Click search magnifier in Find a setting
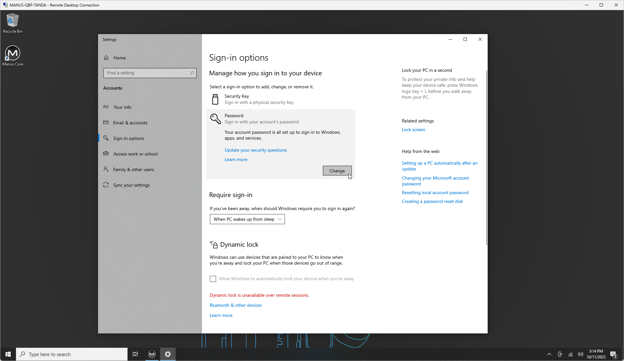This screenshot has width=624, height=361. [192, 73]
